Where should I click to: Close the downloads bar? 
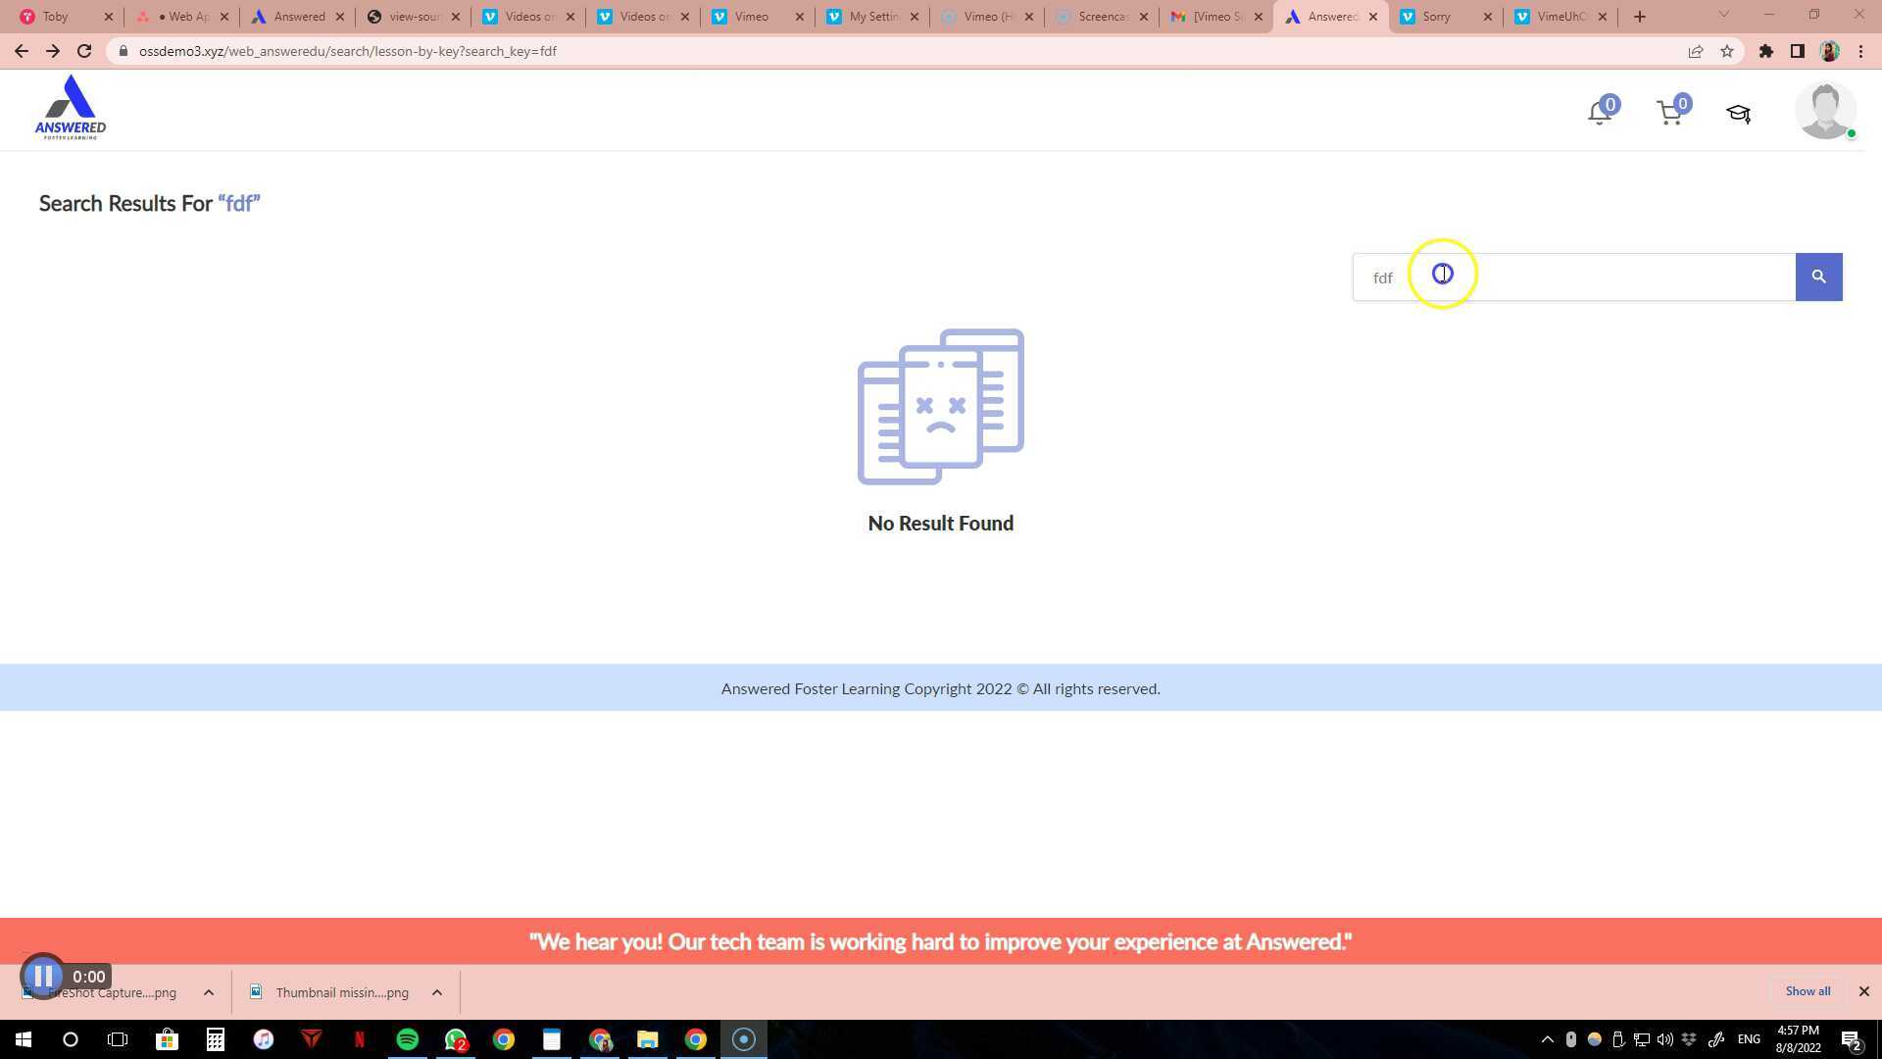pos(1863,991)
